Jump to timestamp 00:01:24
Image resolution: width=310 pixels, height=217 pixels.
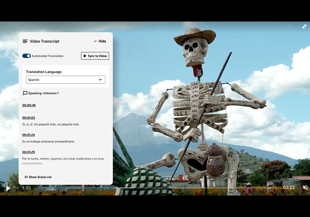[29, 135]
